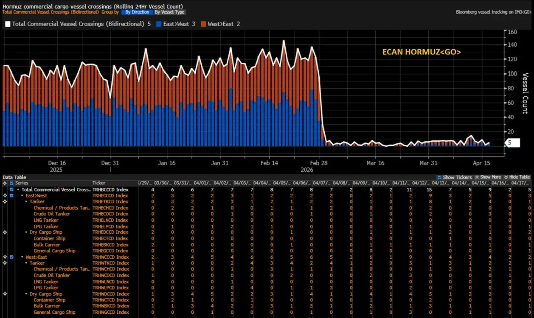The height and width of the screenshot is (318, 534).
Task: Click the double-chevron icon on Hide Table
Action: pyautogui.click(x=506, y=177)
